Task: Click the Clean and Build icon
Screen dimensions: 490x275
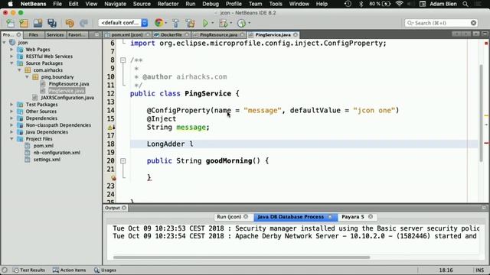Action: 190,23
